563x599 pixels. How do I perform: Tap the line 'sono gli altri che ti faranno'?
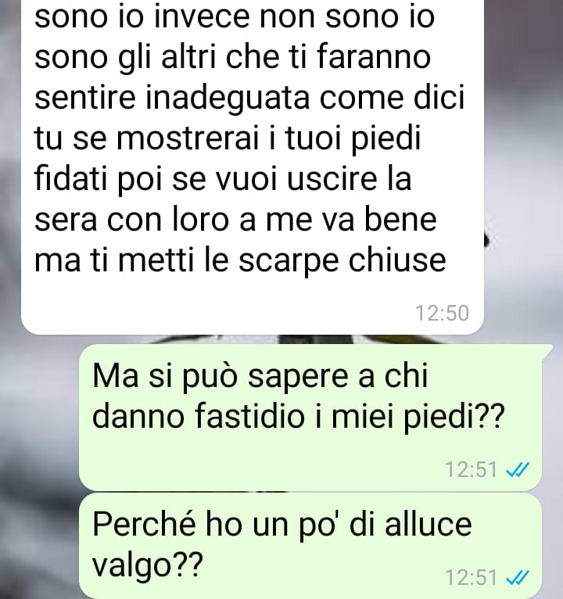(232, 58)
